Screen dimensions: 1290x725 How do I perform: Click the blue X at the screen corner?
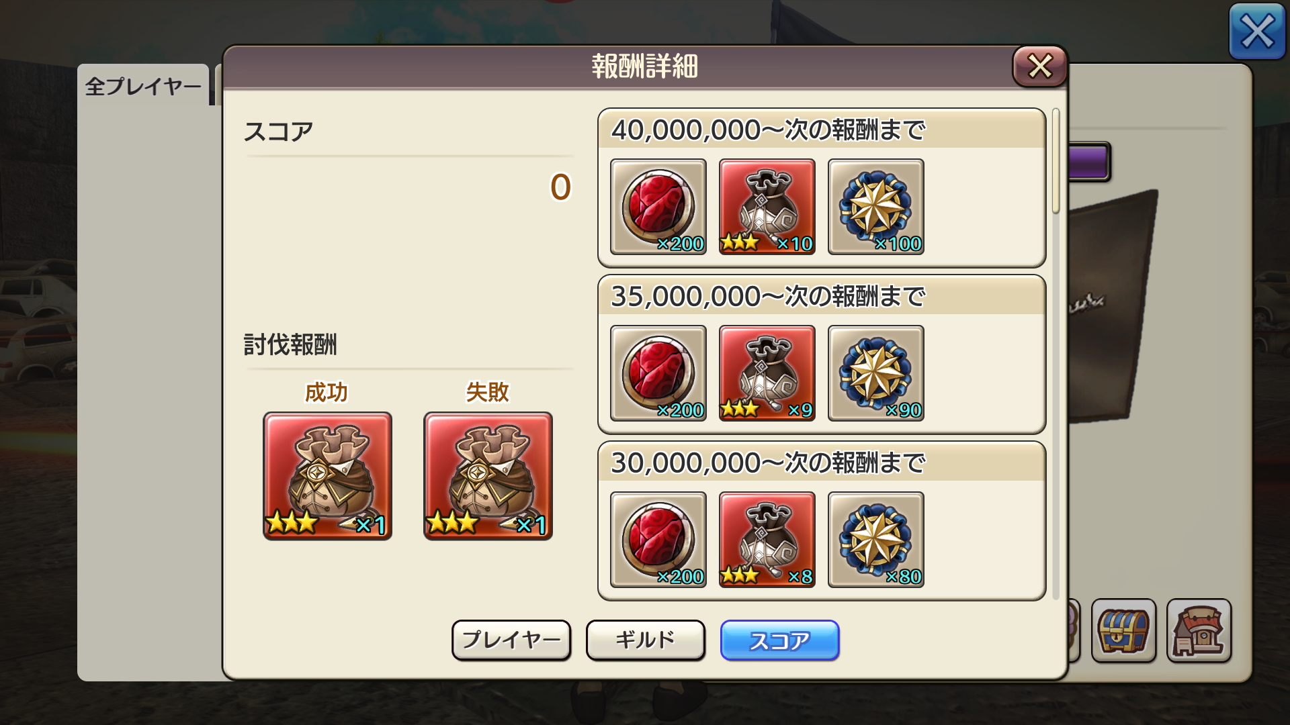click(1256, 31)
